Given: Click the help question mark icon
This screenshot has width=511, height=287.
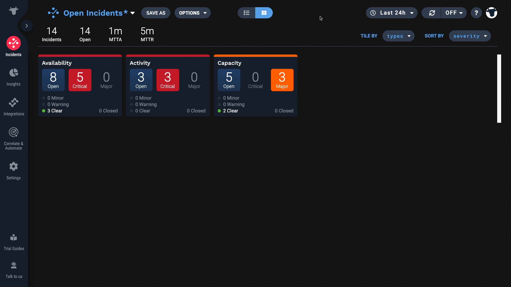Looking at the screenshot, I should [x=476, y=13].
